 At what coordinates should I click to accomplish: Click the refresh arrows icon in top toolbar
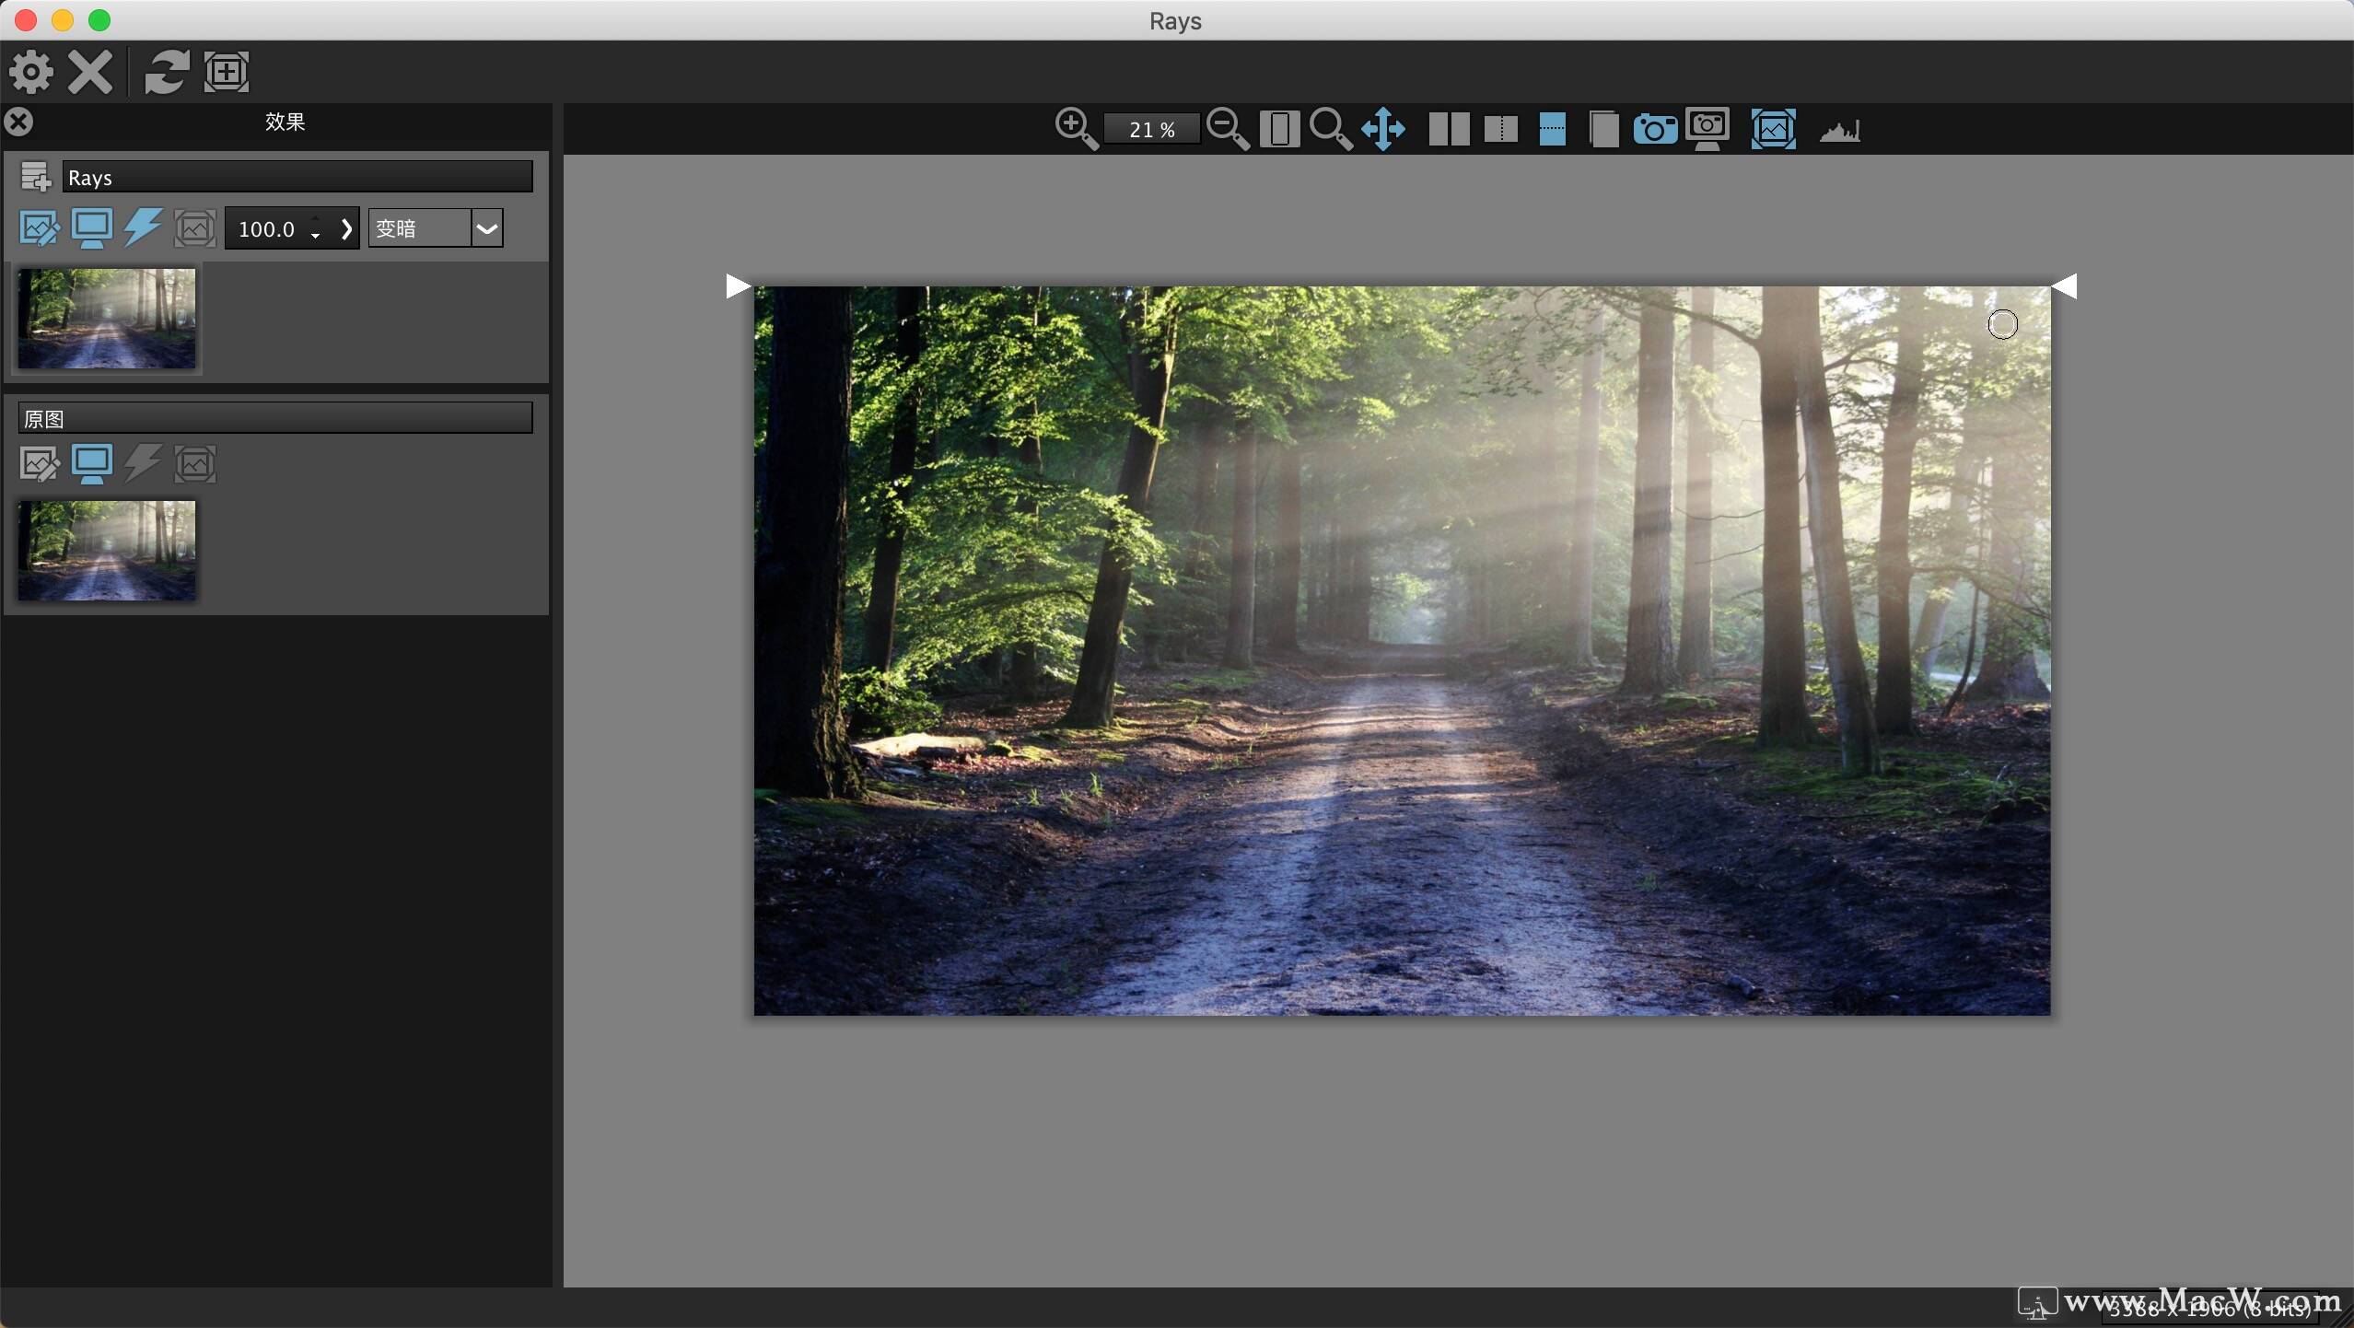pyautogui.click(x=167, y=72)
